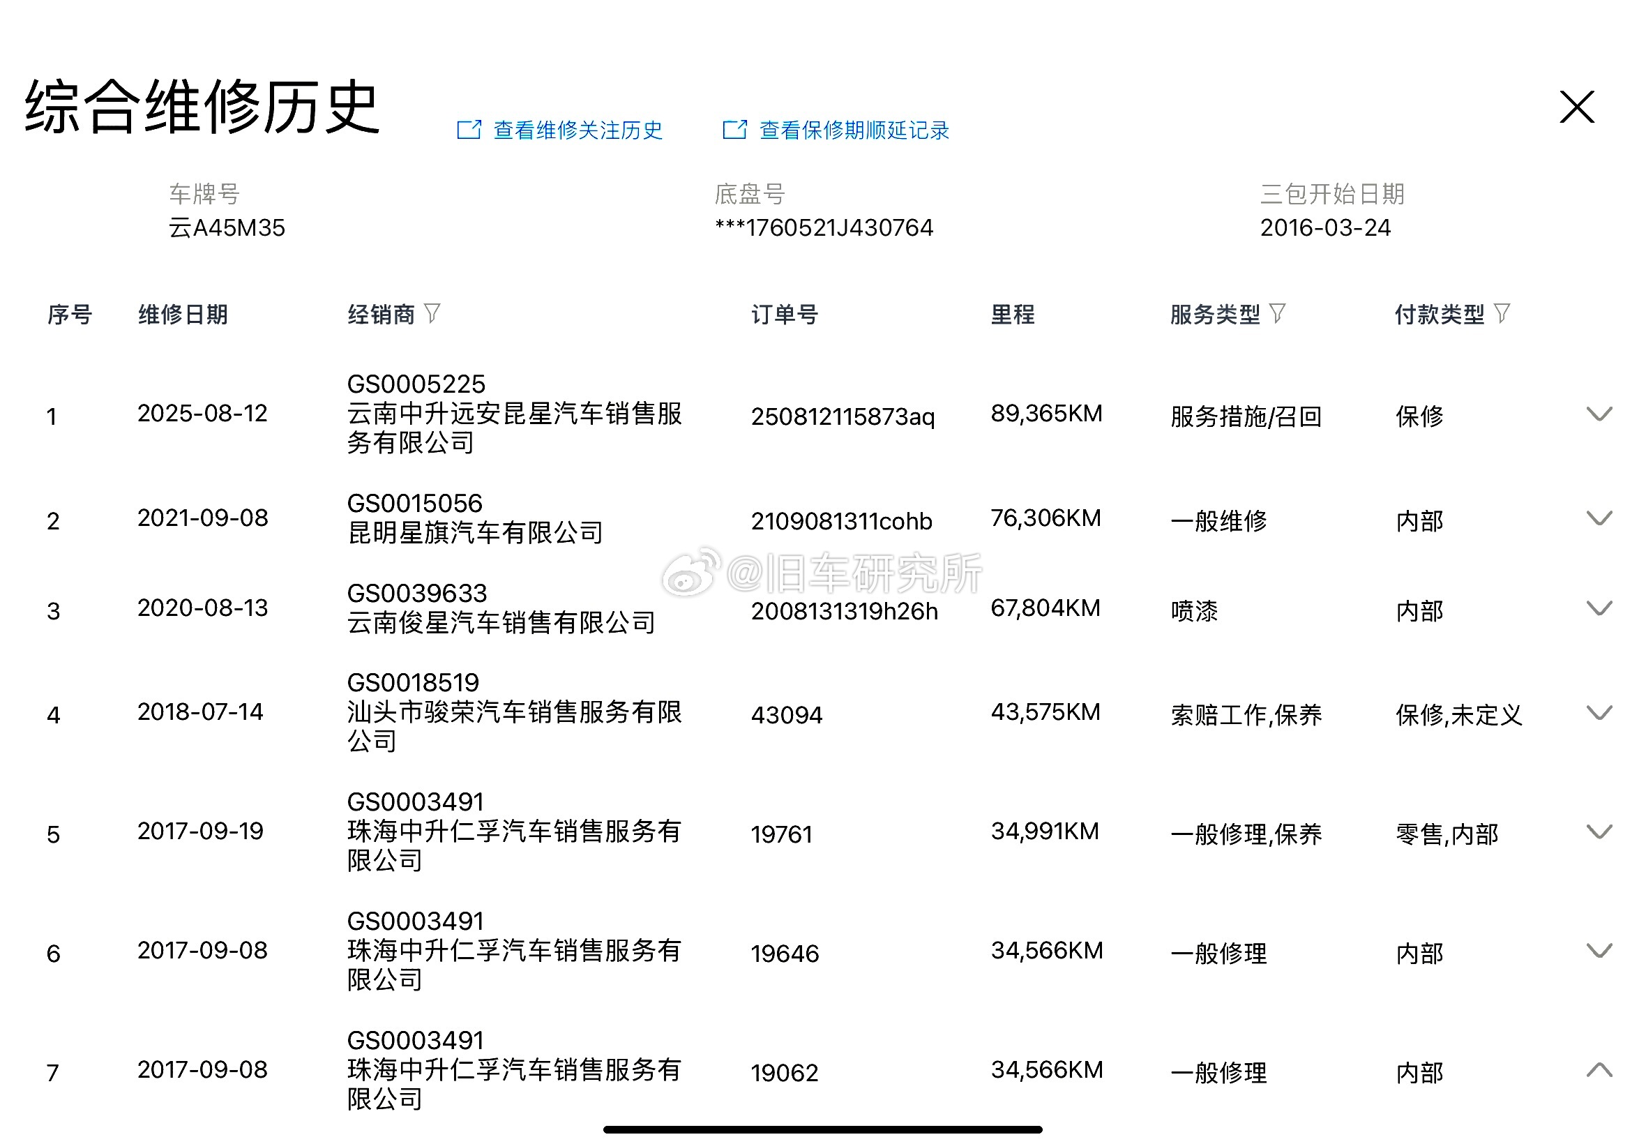Click mileage 89,365KM

[x=1046, y=414]
